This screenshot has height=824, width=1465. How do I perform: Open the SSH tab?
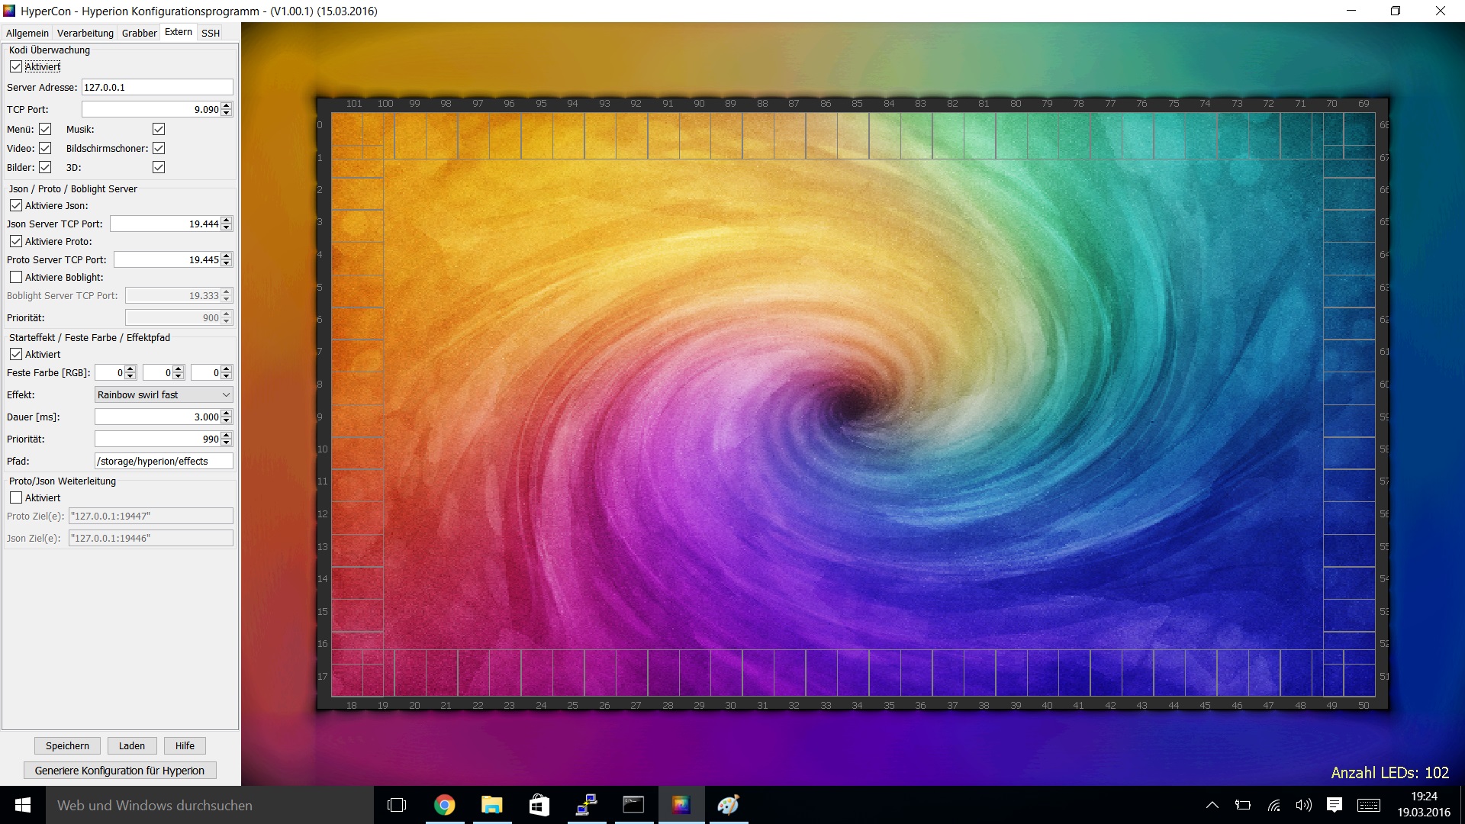[210, 33]
